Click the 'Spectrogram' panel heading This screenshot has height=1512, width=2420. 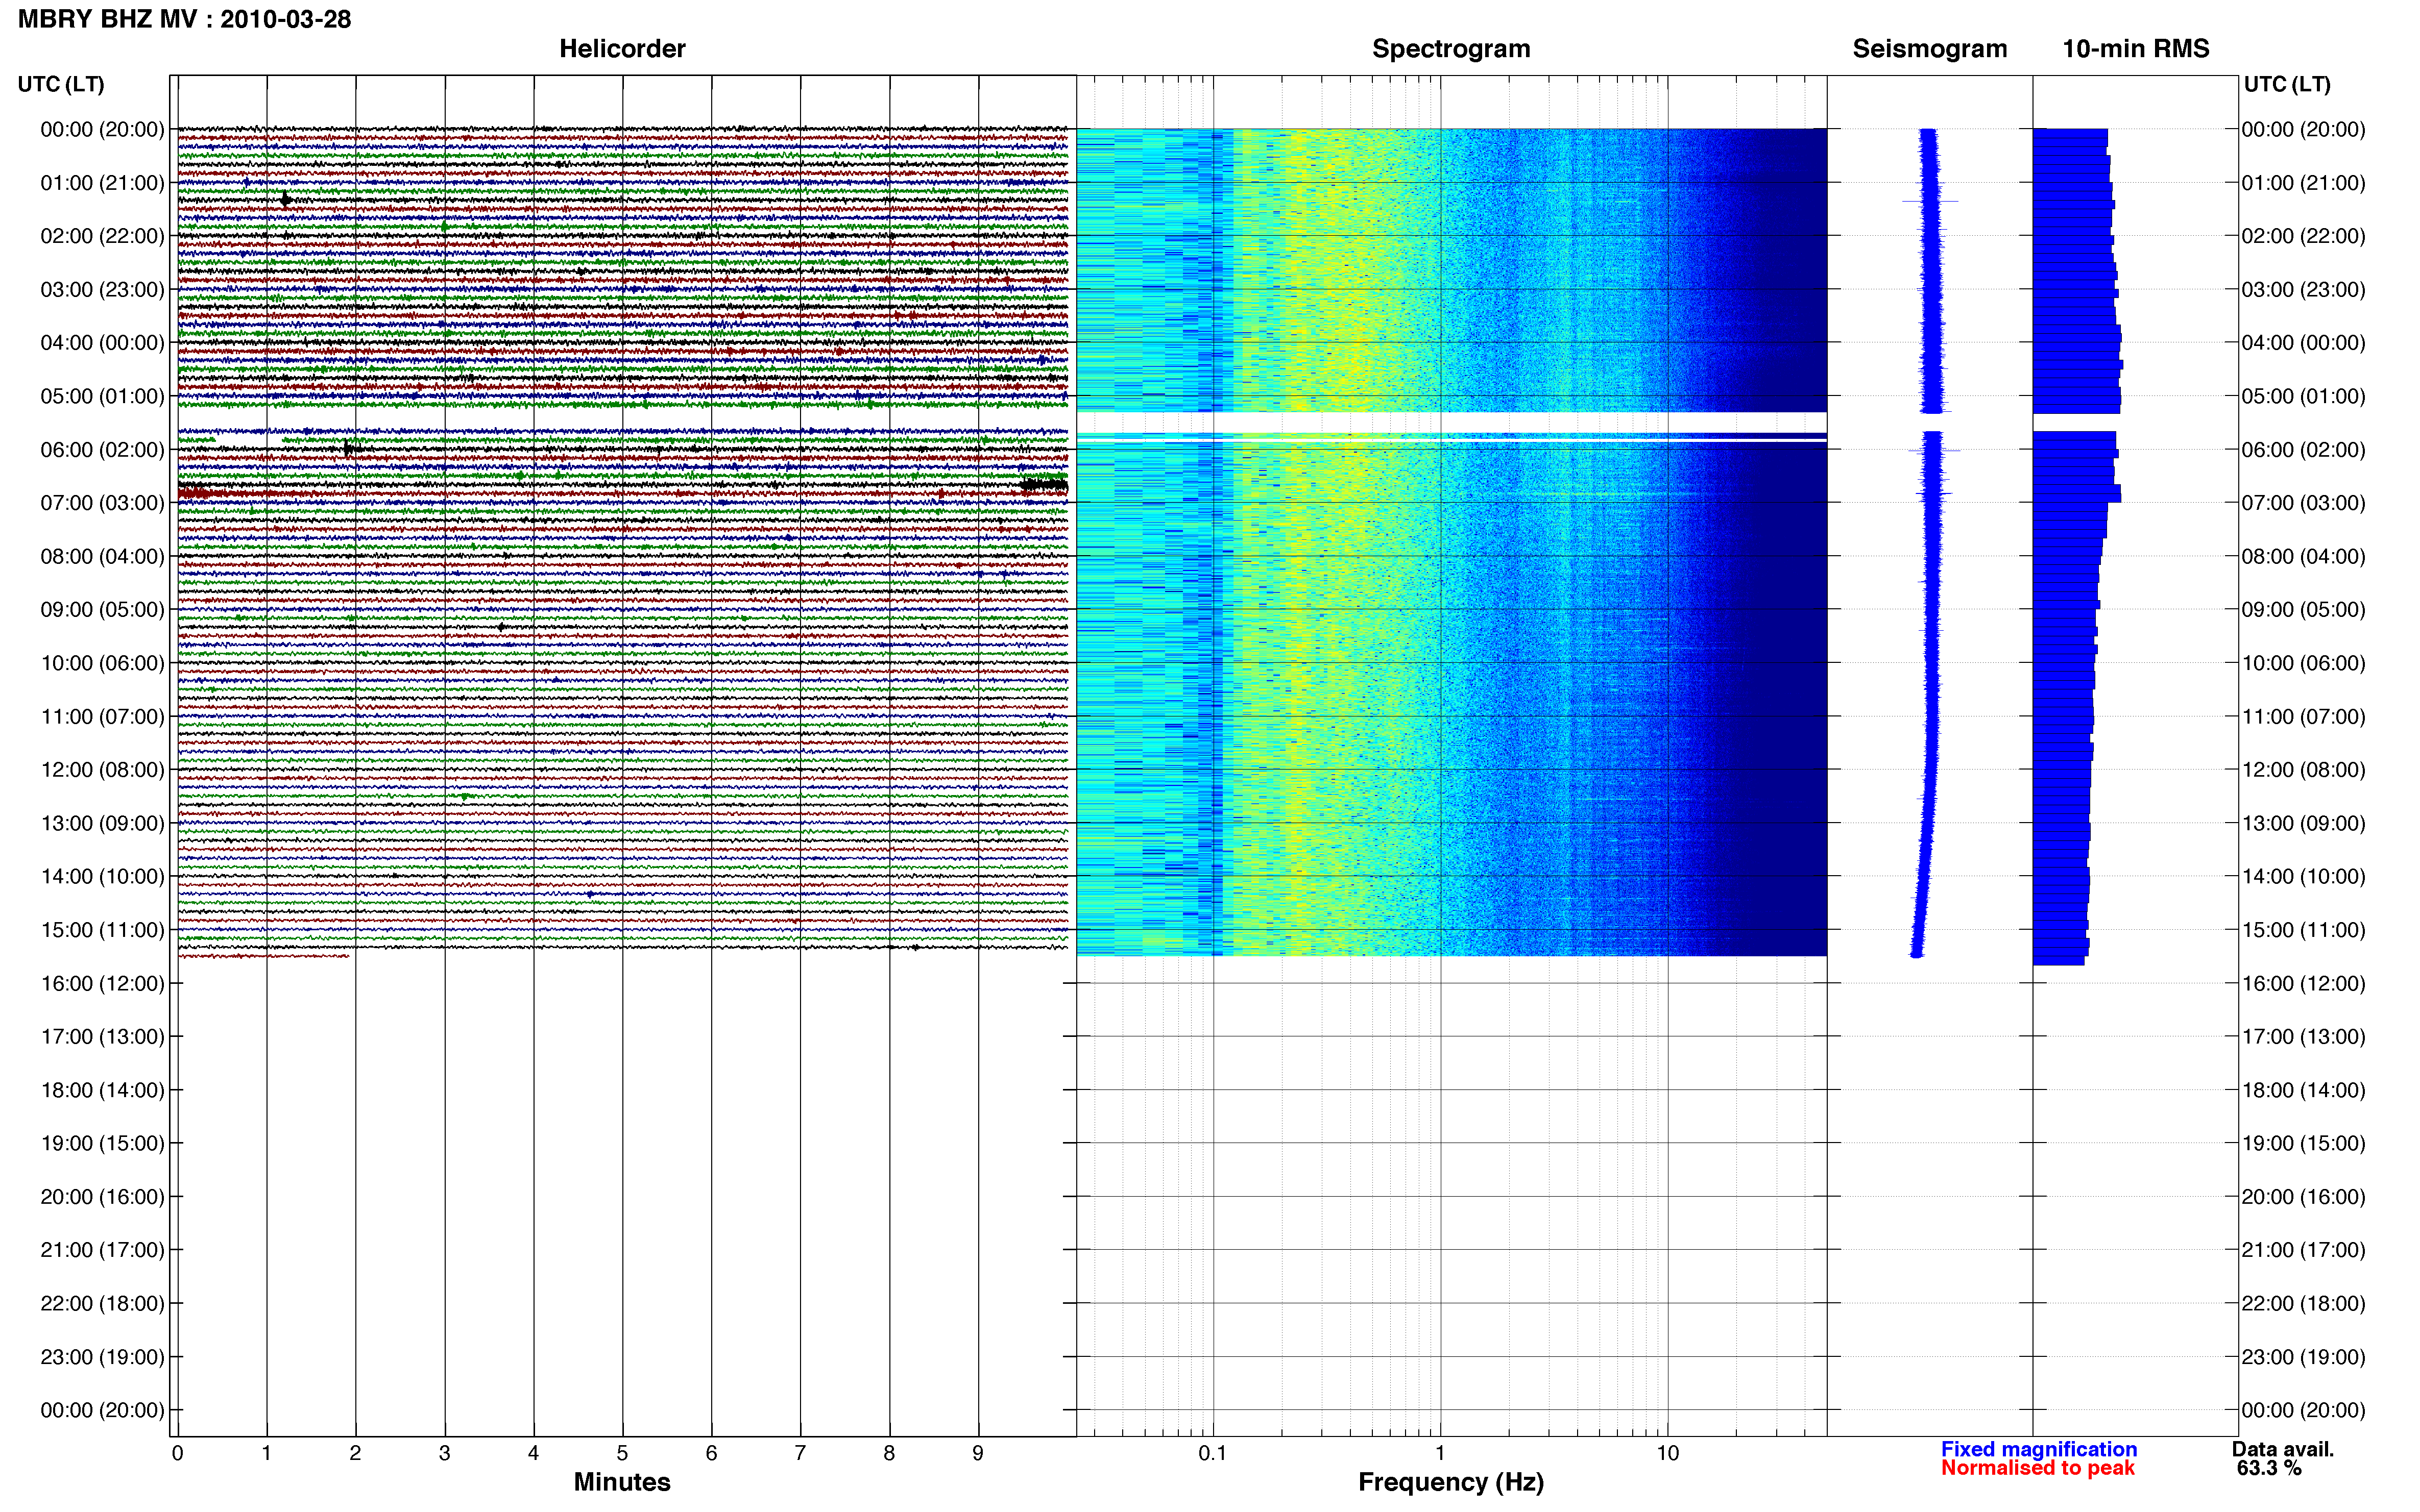(1450, 49)
